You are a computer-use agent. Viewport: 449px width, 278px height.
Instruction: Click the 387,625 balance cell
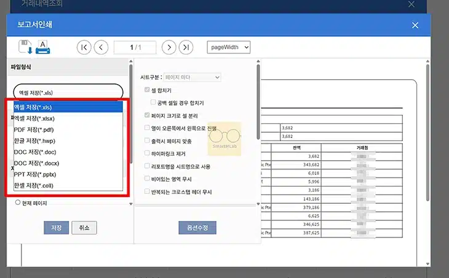(296, 233)
